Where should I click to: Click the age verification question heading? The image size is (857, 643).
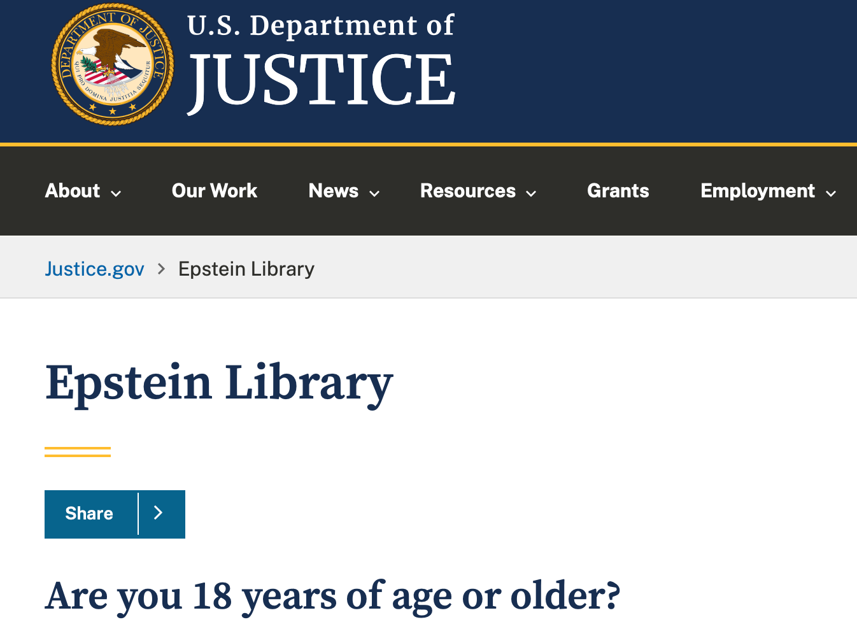pyautogui.click(x=332, y=597)
